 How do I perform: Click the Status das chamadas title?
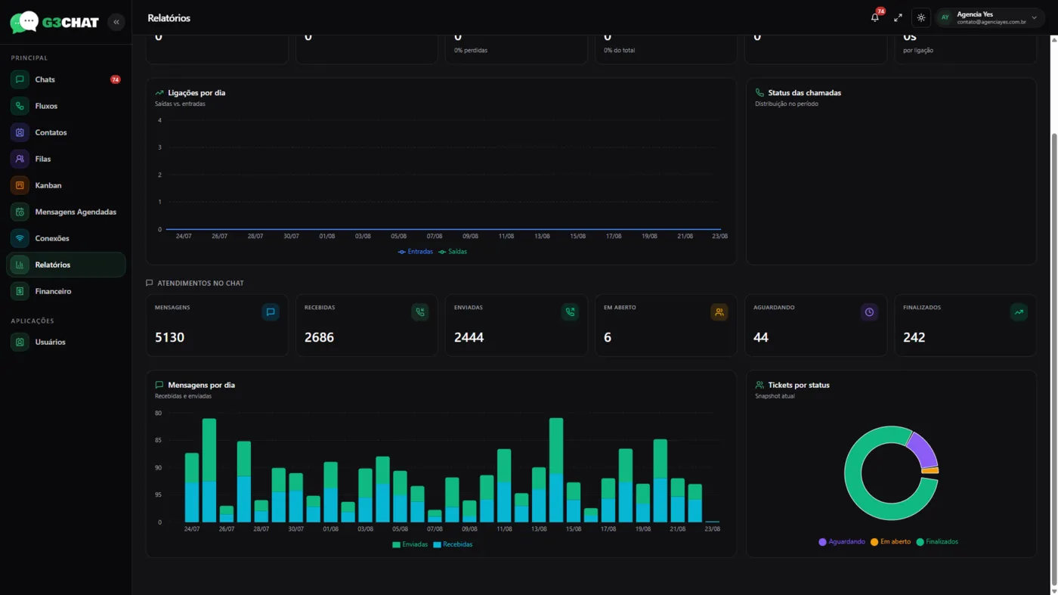(x=805, y=93)
